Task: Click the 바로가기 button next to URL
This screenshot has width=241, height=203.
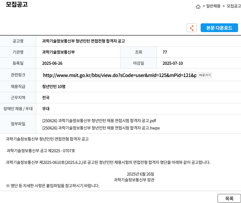Action: [x=205, y=75]
